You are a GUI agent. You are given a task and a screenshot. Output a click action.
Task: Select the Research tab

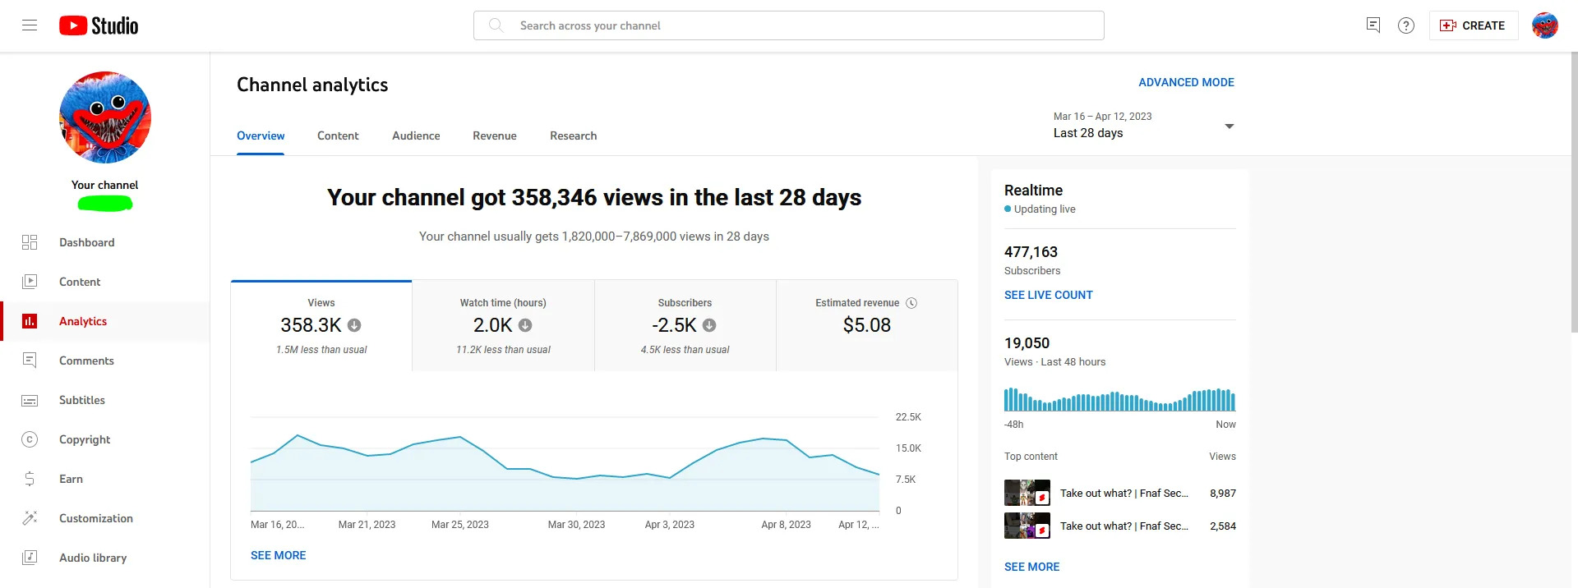[x=573, y=136]
